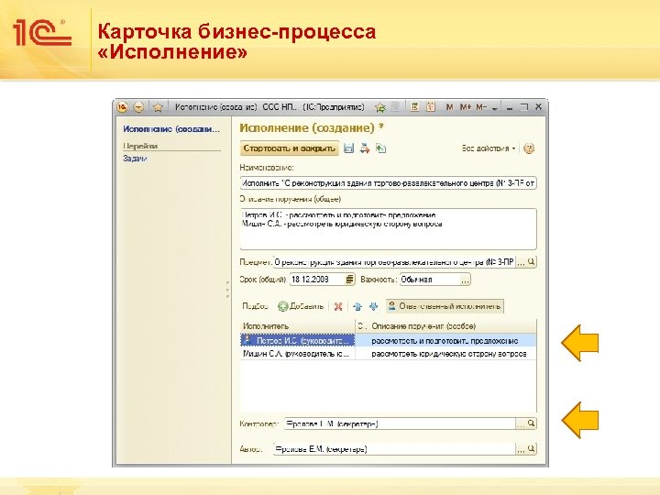This screenshot has width=660, height=495.
Task: Open Все действия dropdown menu
Action: click(x=489, y=148)
